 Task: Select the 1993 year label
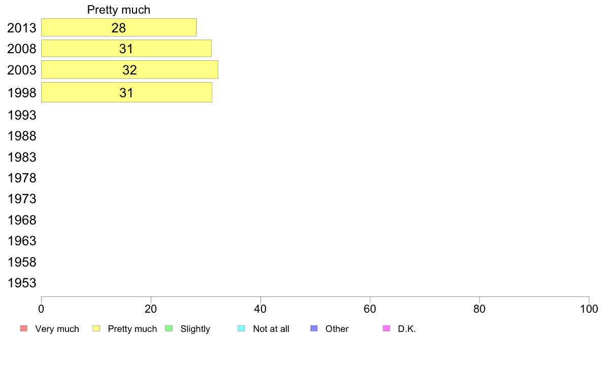tap(22, 115)
